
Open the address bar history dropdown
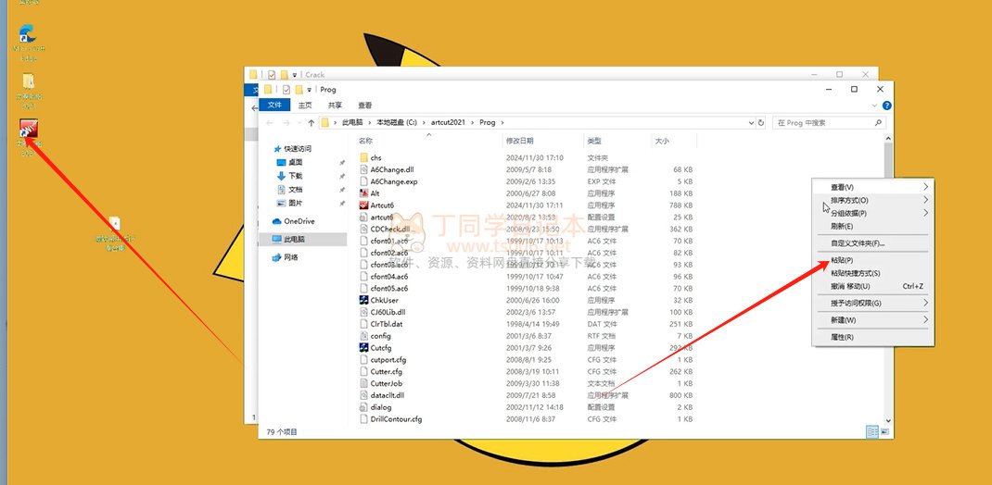[x=751, y=122]
